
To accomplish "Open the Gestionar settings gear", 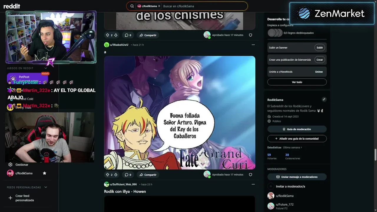I will [x=10, y=165].
